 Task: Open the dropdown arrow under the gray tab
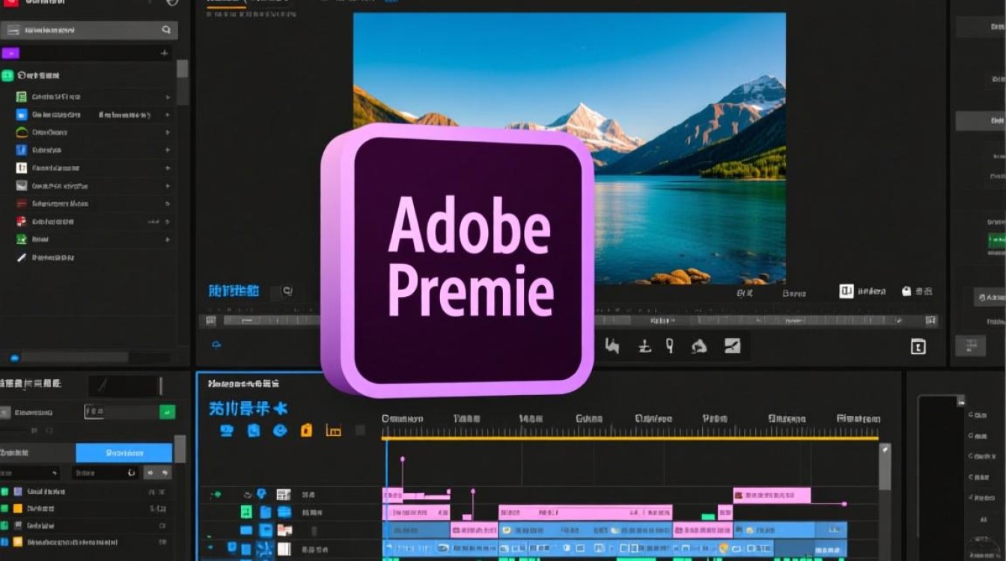point(55,473)
